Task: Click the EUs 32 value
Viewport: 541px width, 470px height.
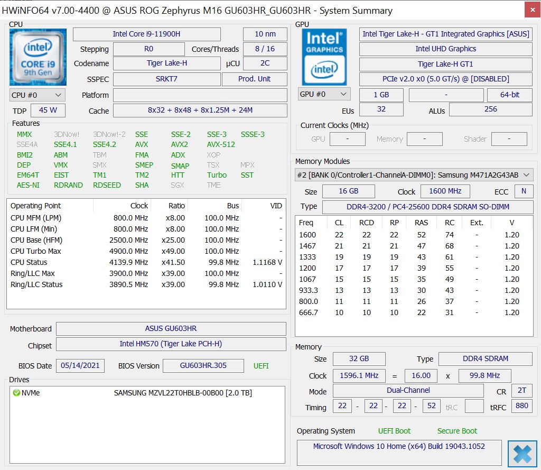Action: pyautogui.click(x=381, y=109)
